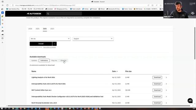The image size is (196, 110).
Task: Click the Autodesk logo in header
Action: (34, 14)
